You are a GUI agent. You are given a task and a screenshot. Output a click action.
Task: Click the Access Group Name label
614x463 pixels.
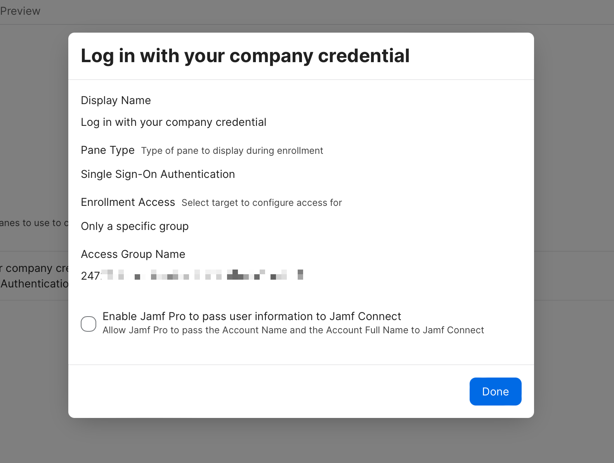pyautogui.click(x=133, y=254)
